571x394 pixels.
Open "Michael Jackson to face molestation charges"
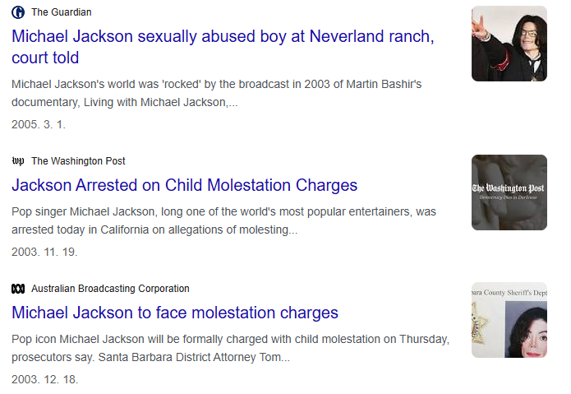coord(175,313)
